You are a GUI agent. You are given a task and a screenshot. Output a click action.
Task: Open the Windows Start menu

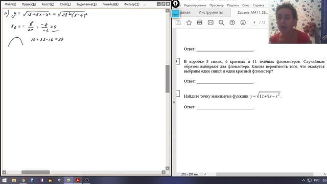click(4, 180)
